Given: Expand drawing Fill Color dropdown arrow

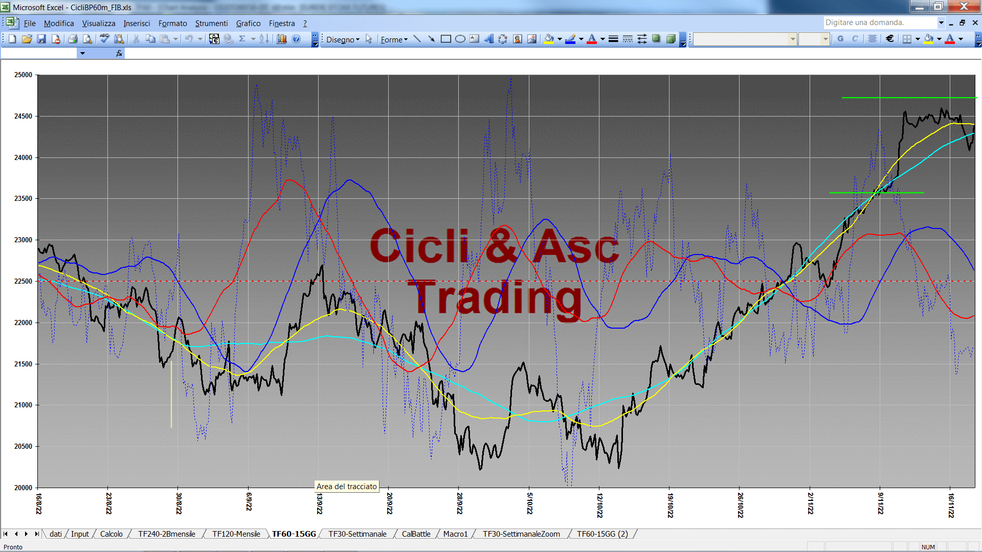Looking at the screenshot, I should pyautogui.click(x=560, y=39).
